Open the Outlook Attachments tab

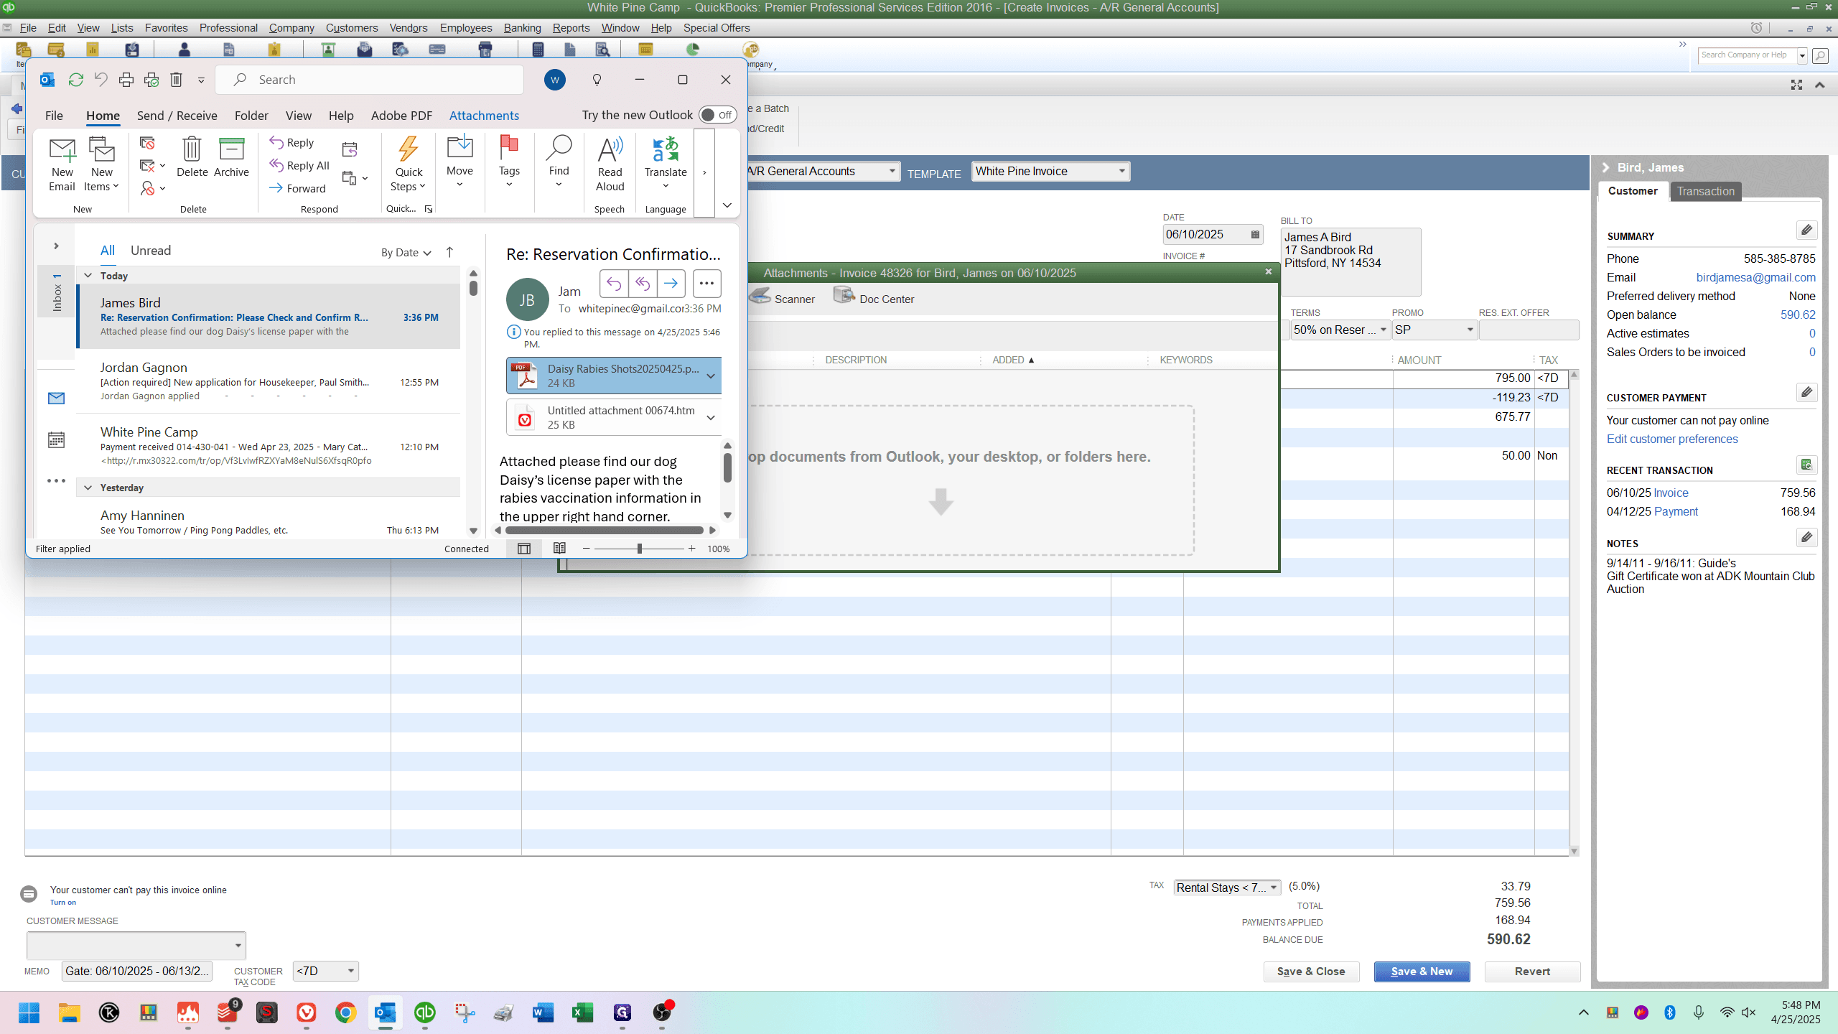(x=484, y=116)
